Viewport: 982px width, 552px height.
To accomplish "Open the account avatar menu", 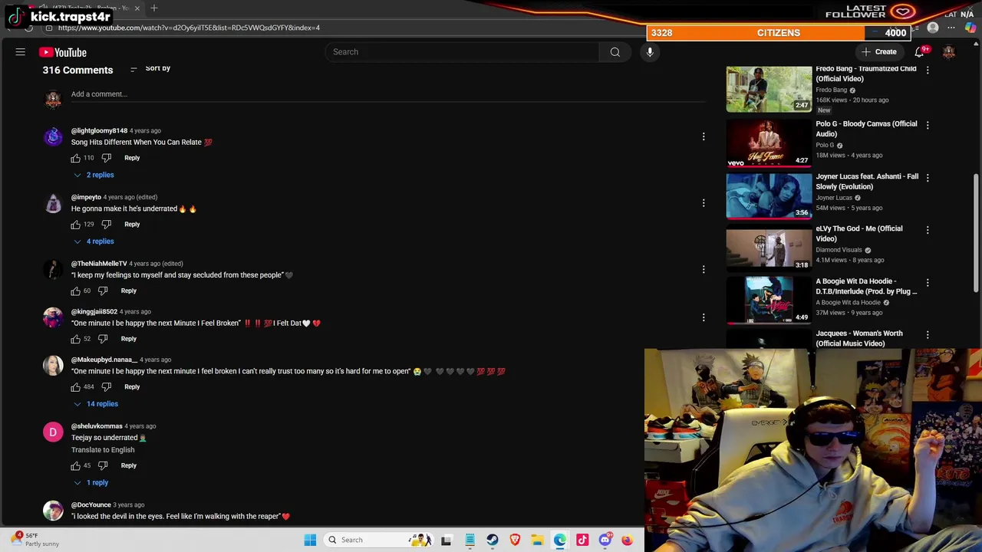I will [949, 52].
